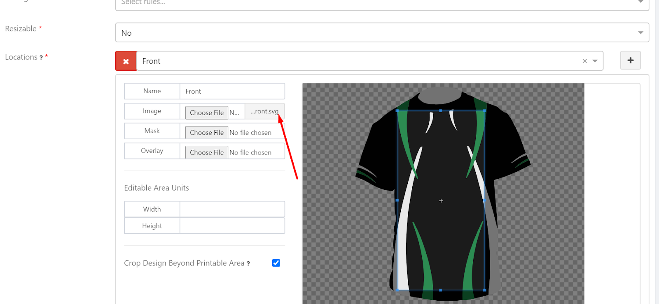Click the bottom-left corner handle of editable area

(397, 290)
